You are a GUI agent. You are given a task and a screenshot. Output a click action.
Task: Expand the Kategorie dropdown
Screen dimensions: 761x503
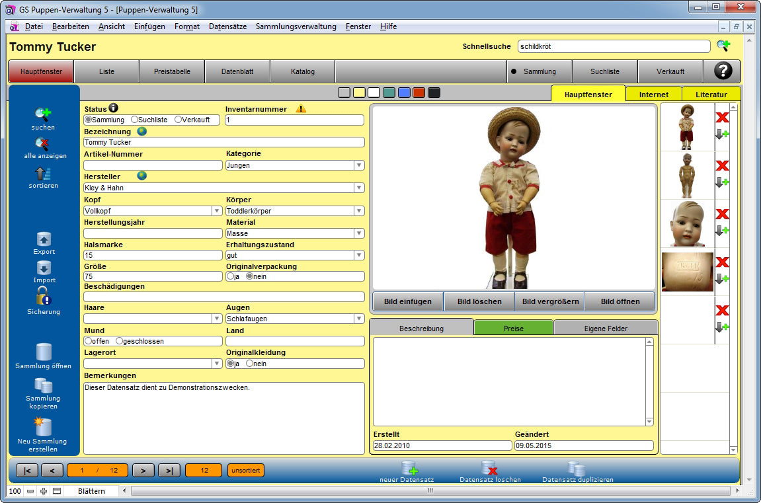click(359, 165)
